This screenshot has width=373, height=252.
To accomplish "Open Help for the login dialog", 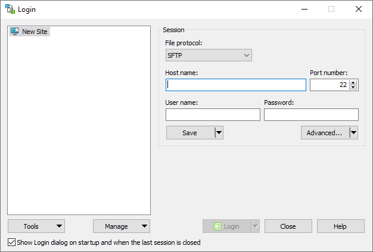I will coord(340,226).
